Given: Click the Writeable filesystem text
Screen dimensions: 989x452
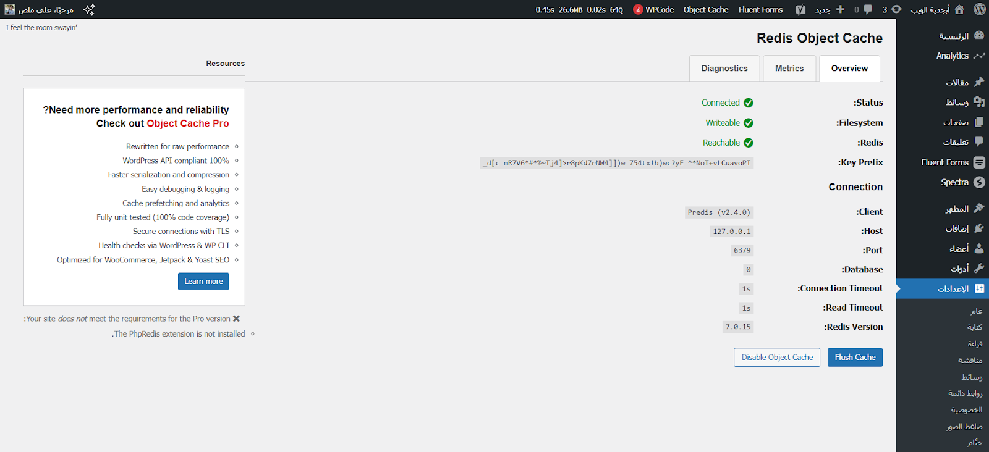Looking at the screenshot, I should pos(723,123).
